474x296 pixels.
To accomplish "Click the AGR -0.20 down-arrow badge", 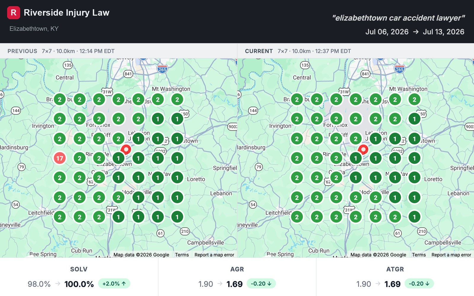I will pyautogui.click(x=261, y=284).
